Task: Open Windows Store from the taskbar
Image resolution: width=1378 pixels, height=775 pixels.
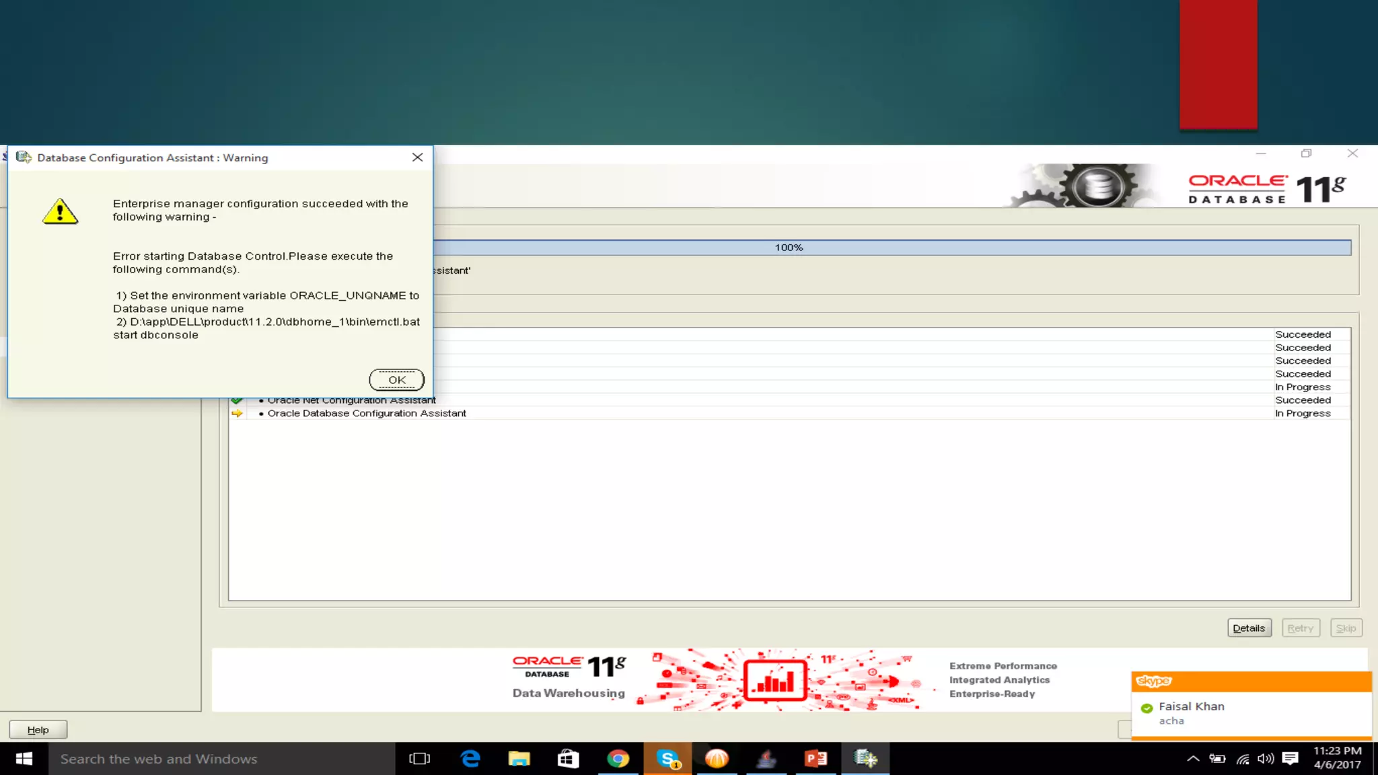Action: coord(568,759)
